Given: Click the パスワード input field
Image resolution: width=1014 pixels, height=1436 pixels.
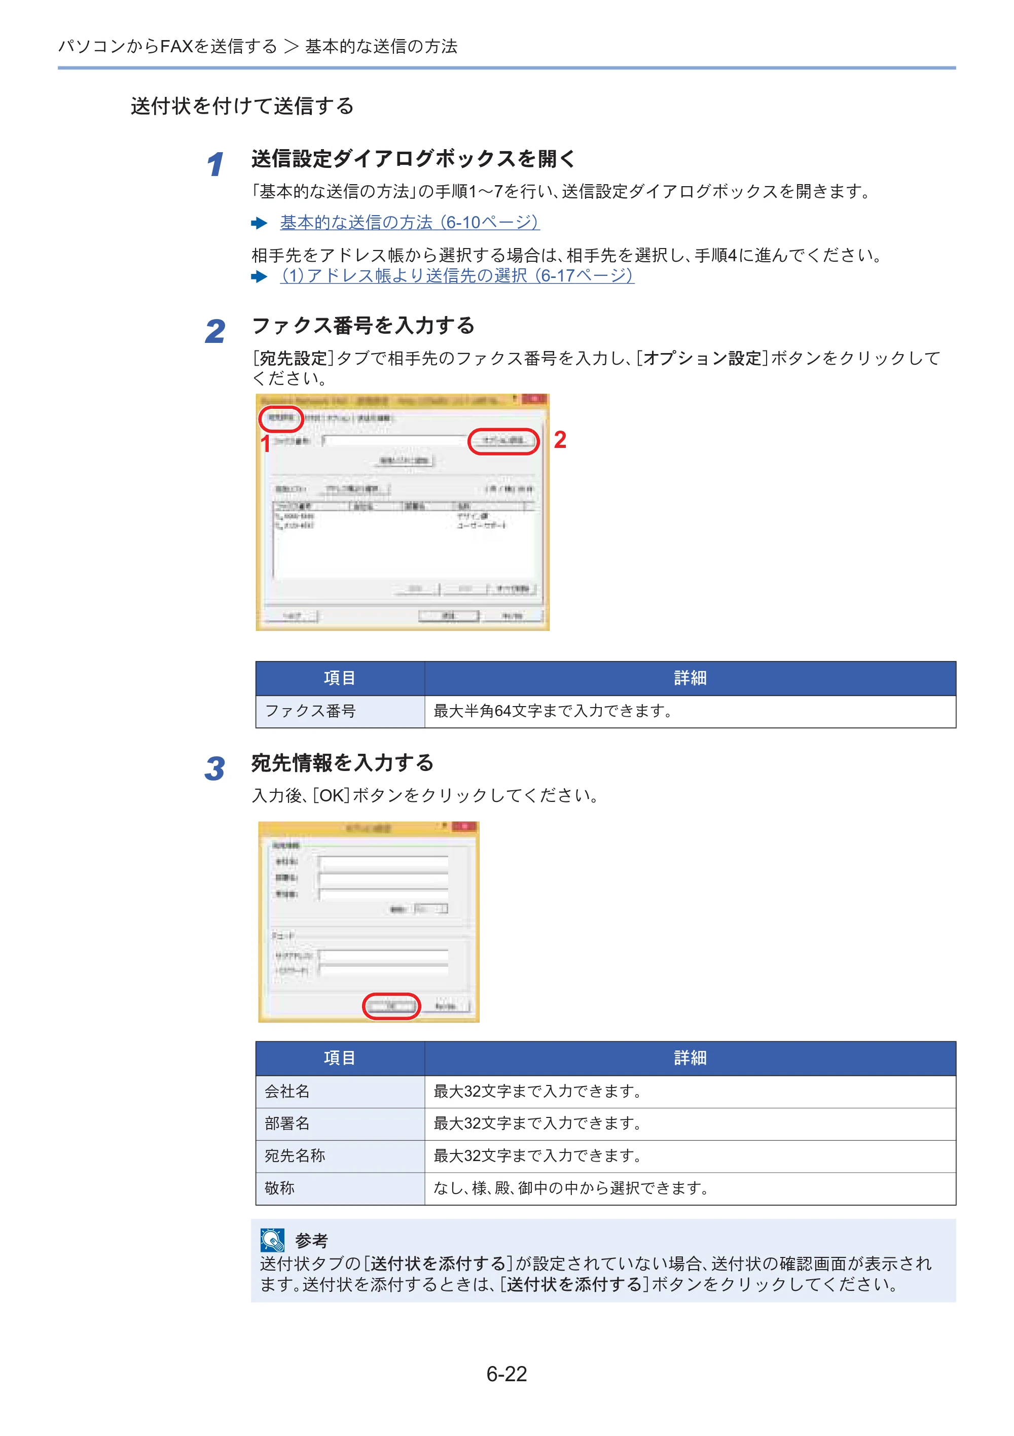Looking at the screenshot, I should click(383, 971).
